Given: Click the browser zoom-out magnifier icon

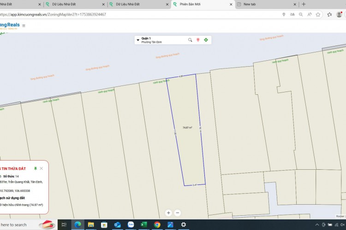Looking at the screenshot, I should tap(301, 15).
